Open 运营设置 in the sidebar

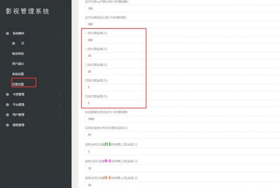coord(18,84)
